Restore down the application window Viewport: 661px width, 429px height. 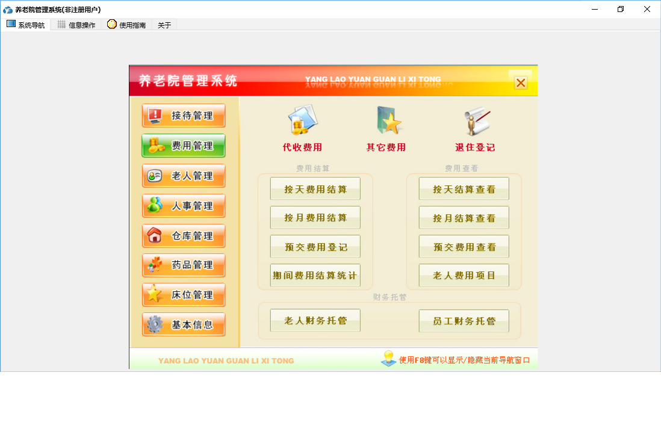tap(621, 9)
